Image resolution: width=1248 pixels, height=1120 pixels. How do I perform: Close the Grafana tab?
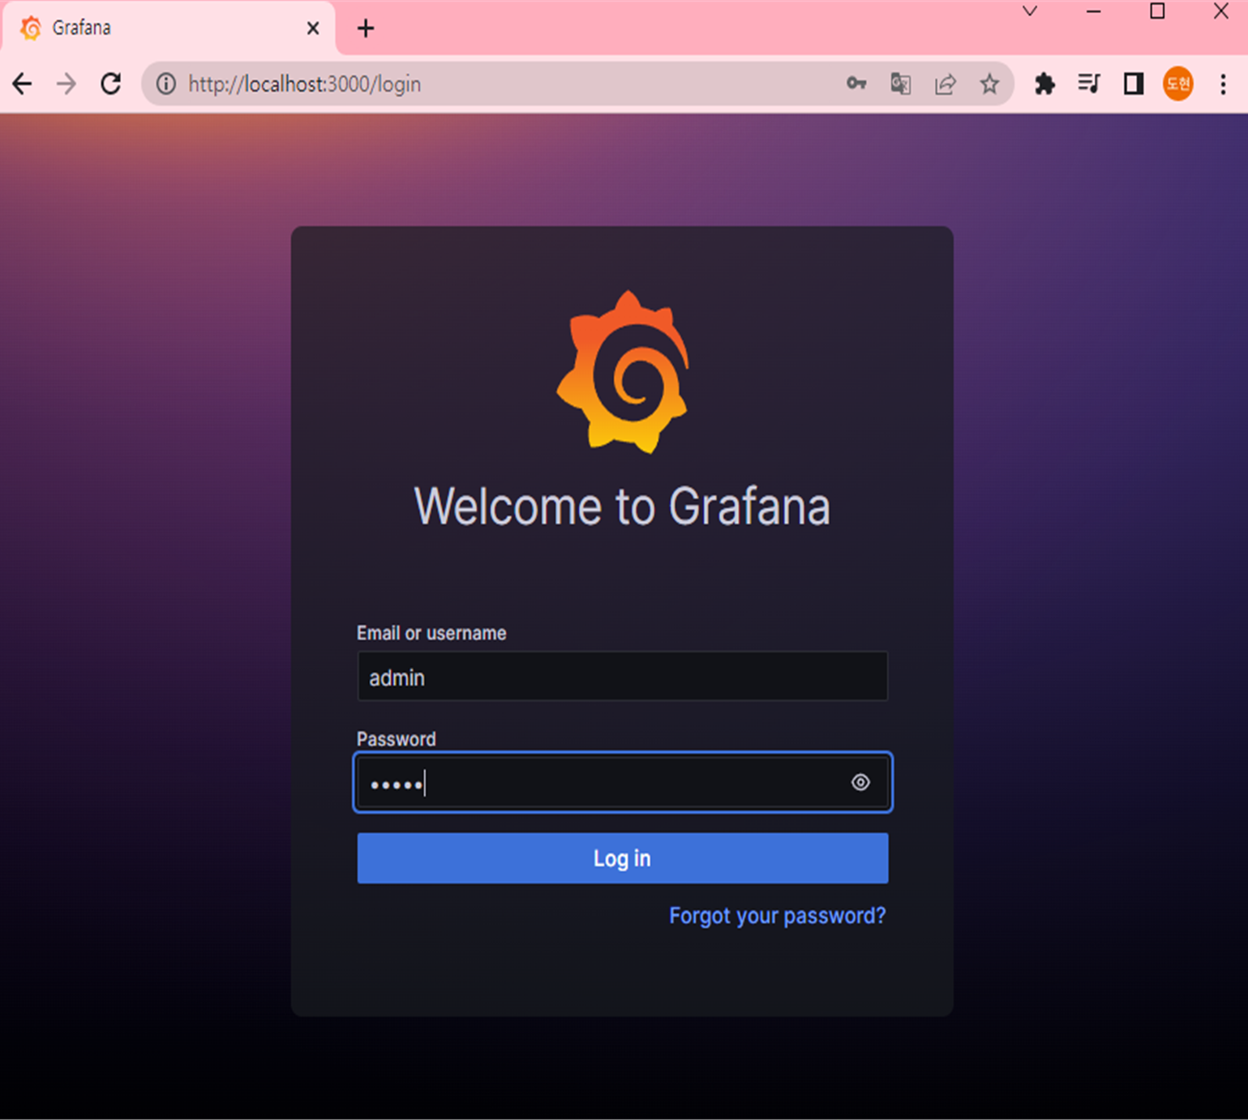(313, 28)
